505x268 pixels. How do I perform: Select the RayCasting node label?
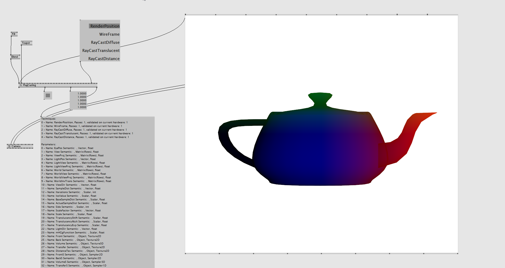coord(30,85)
